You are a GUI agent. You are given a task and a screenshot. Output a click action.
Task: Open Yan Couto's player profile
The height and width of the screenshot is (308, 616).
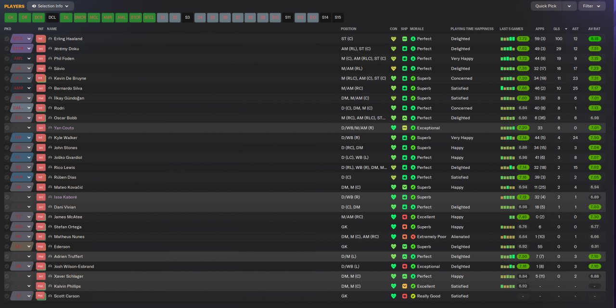pos(64,128)
